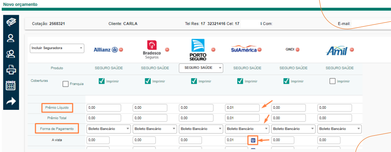The height and width of the screenshot is (152, 391).
Task: Remove GNDI with the red minus
Action: [x=297, y=49]
